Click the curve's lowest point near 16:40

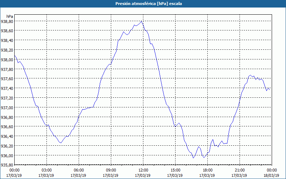pyautogui.click(x=193, y=158)
